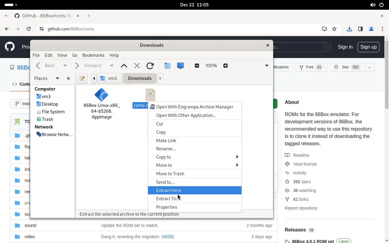Expand the Copy to submenu
Screen dimensions: 389x243
point(194,157)
